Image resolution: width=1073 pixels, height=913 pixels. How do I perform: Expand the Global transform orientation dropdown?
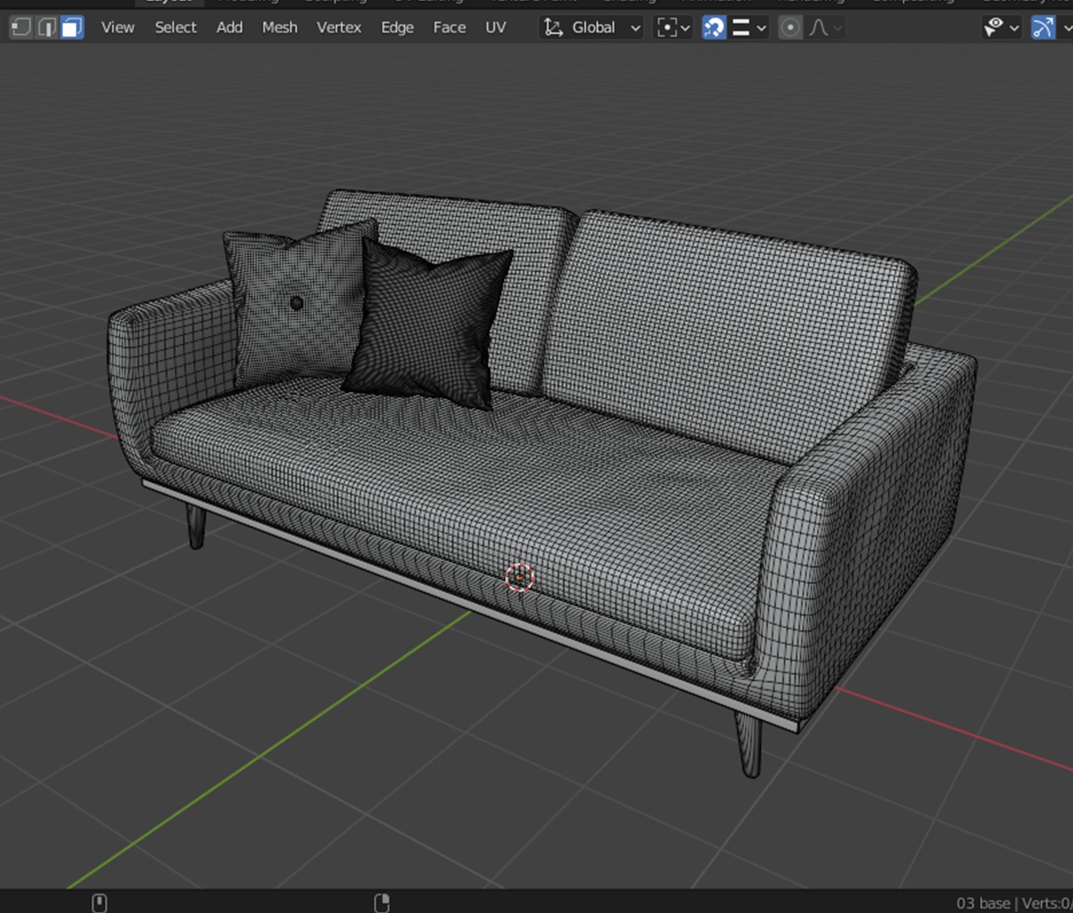(591, 28)
